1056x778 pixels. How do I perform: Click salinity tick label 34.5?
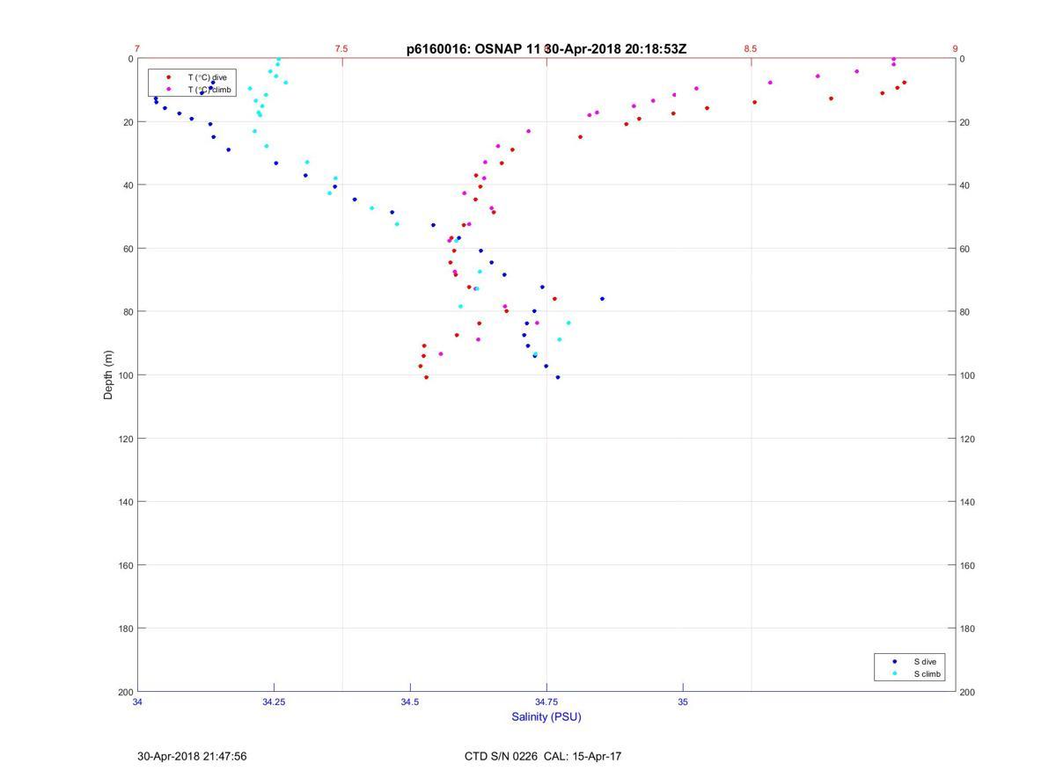410,702
